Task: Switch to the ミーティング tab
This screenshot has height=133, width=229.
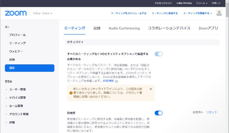Action: 75,28
